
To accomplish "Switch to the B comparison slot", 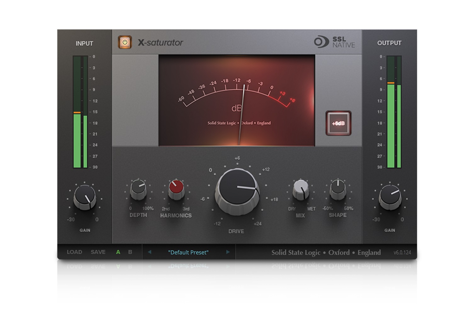I will 130,252.
